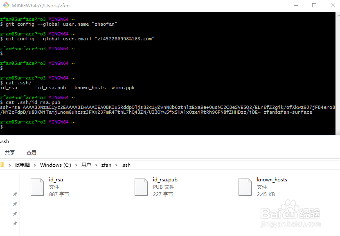
Task: Click the Git Bash logo in title bar
Action: point(6,5)
